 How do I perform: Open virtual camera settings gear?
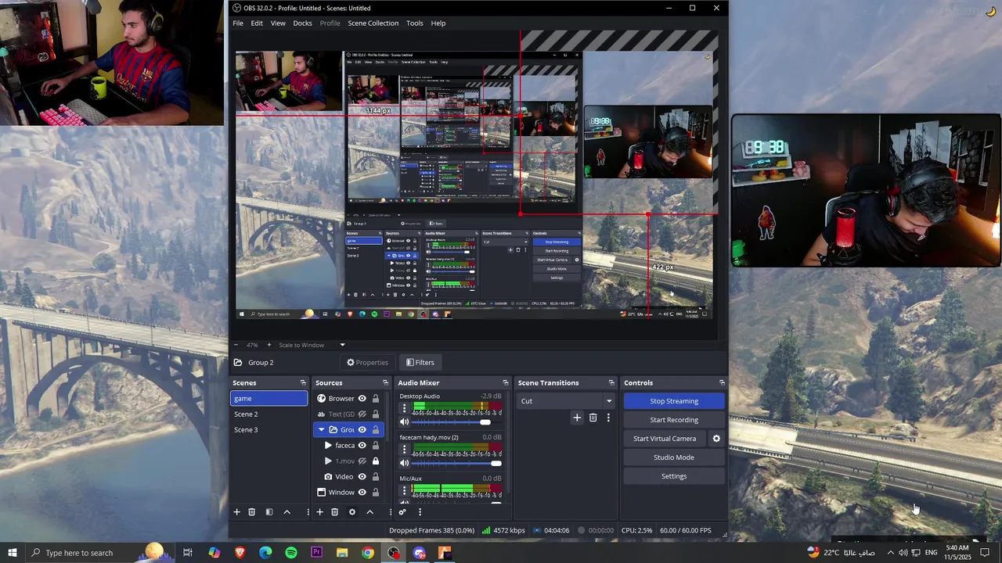point(716,439)
